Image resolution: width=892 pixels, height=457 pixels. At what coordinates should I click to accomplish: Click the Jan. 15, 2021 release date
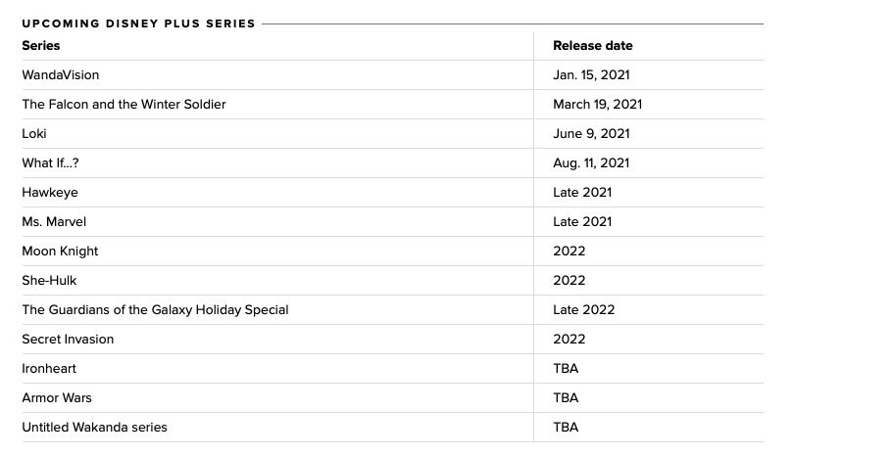(591, 75)
